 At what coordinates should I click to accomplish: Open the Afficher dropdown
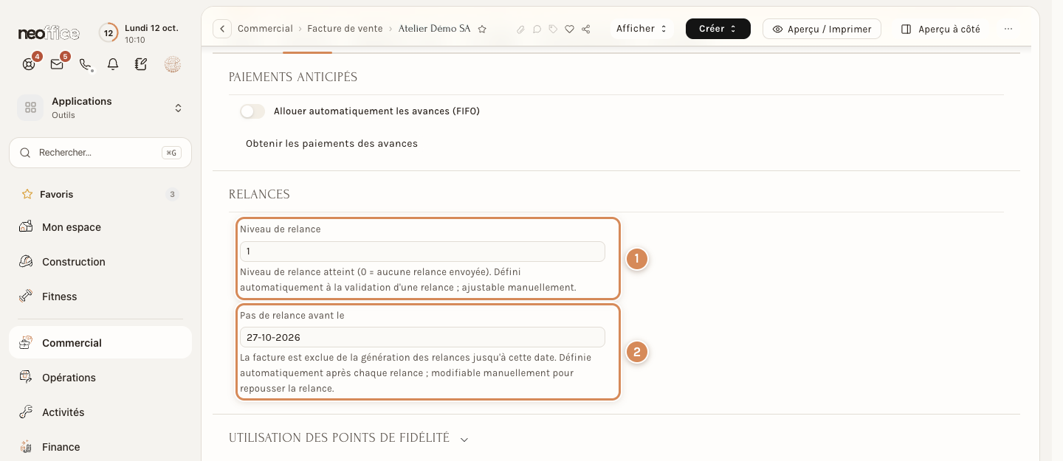coord(641,29)
